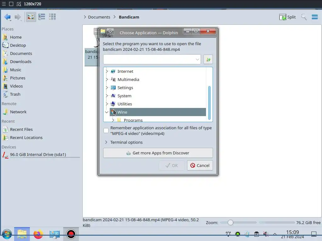Viewport: 322px width, 241px height.
Task: Click the OK button
Action: coord(172,165)
